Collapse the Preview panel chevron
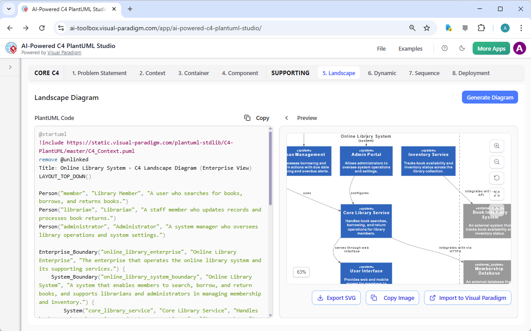531x331 pixels. coord(287,118)
